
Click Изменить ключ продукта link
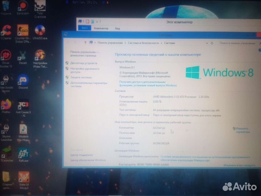point(239,165)
